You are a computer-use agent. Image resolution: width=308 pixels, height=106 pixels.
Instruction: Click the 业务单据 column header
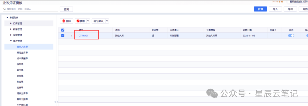[x=211, y=30]
